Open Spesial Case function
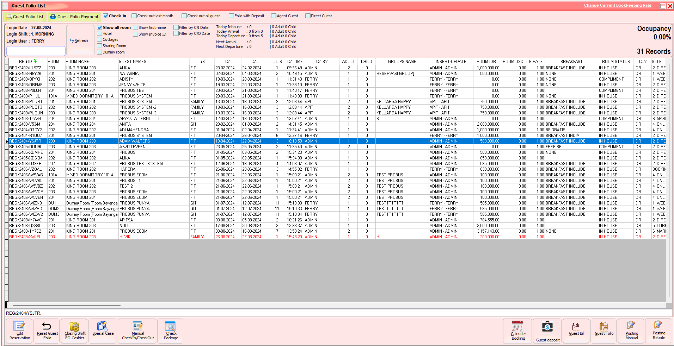Viewport: 674px width, 346px height. click(x=103, y=329)
